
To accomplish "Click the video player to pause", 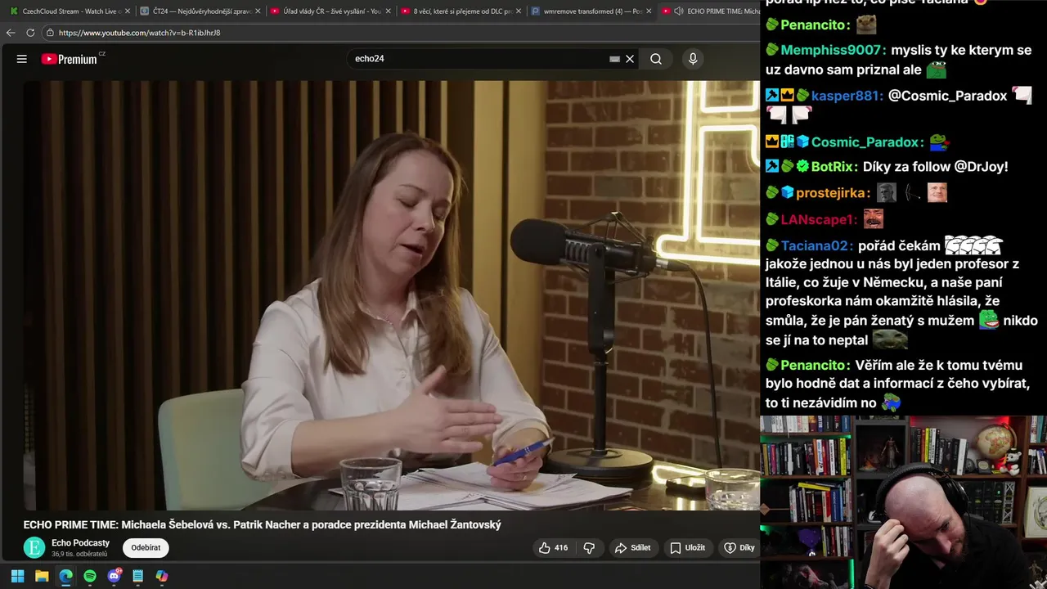I will (x=391, y=294).
